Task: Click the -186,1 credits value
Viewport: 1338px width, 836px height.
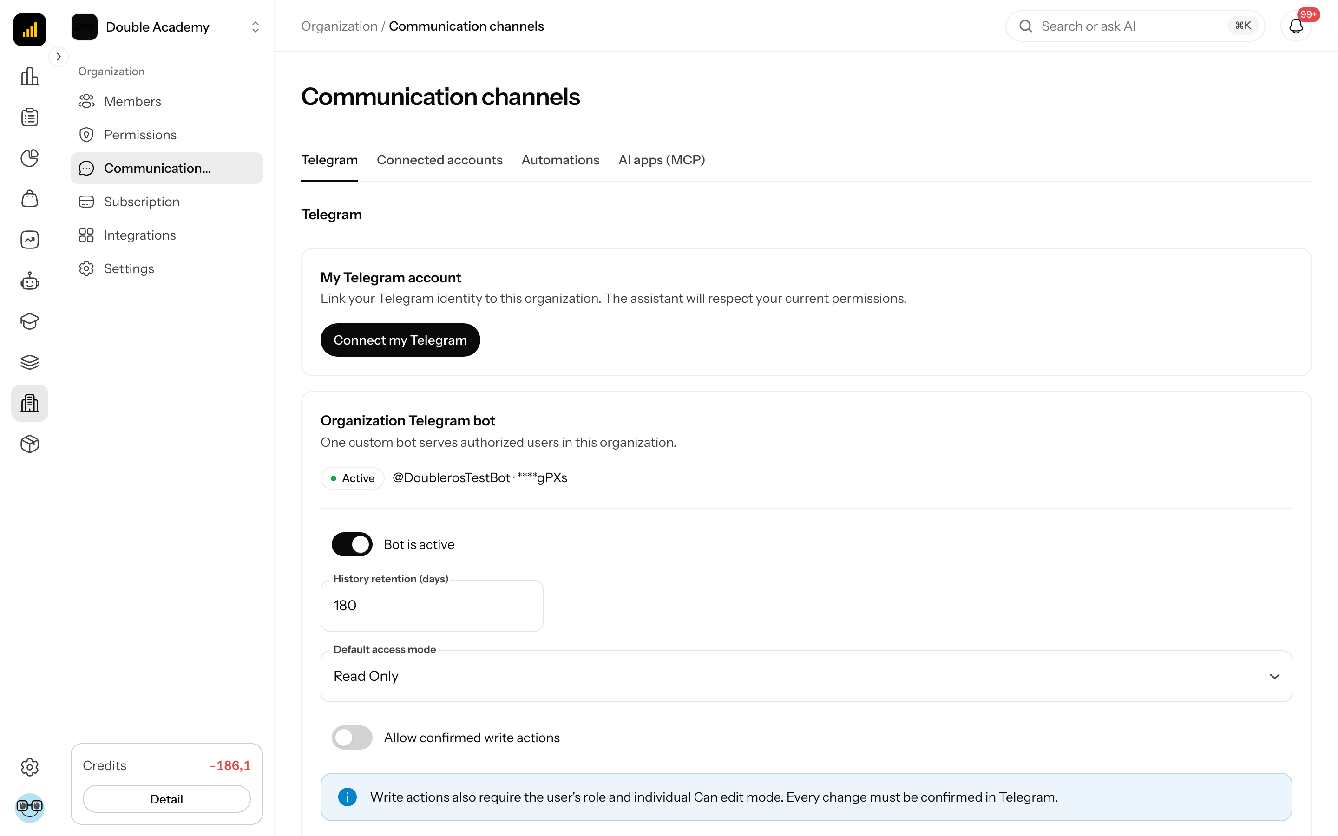Action: click(x=230, y=765)
